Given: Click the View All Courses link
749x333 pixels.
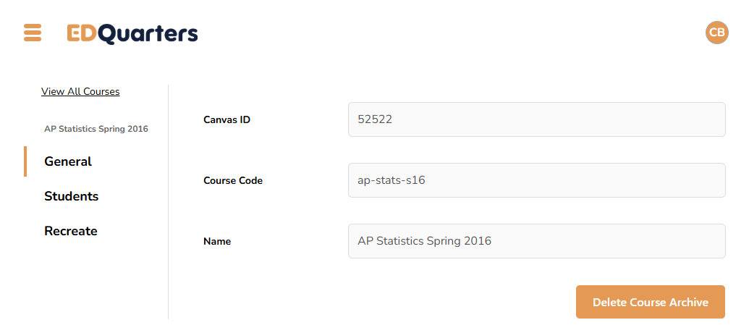Looking at the screenshot, I should (80, 92).
